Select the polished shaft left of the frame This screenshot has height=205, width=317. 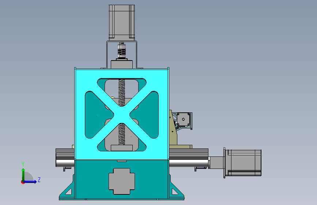point(65,163)
